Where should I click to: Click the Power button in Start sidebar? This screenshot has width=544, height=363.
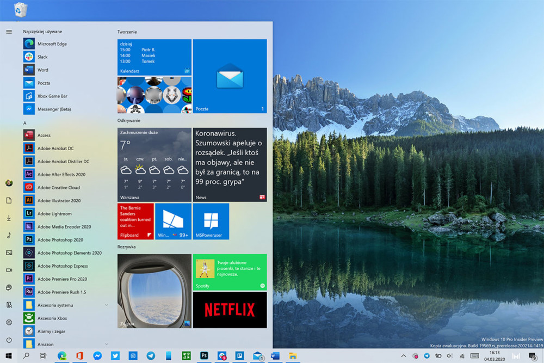pos(9,340)
